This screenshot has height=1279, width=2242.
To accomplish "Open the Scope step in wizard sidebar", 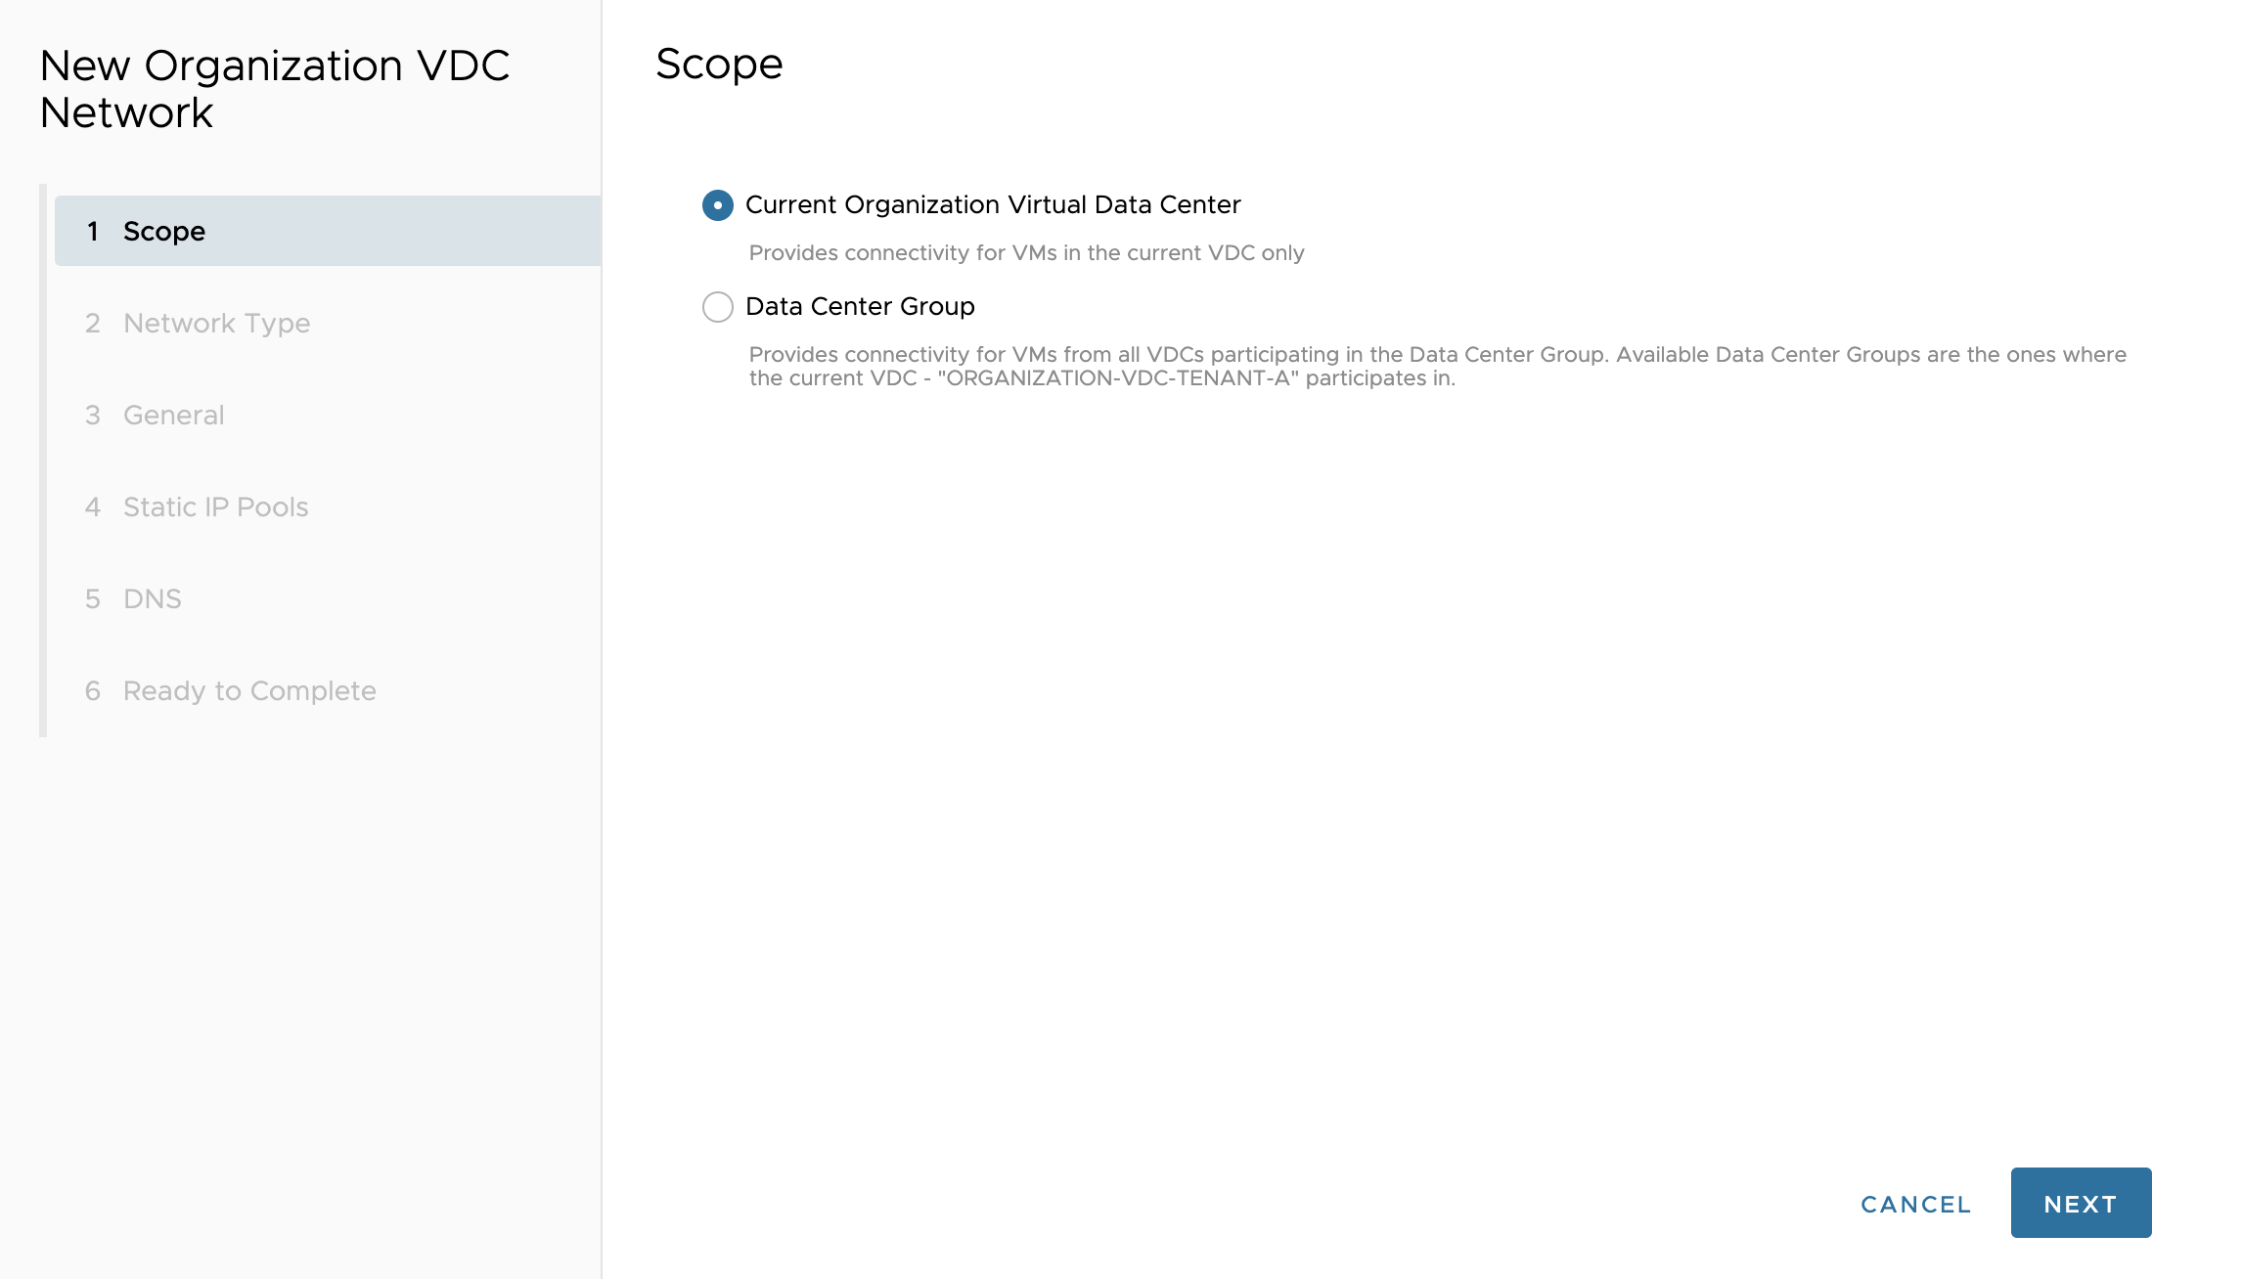I will [164, 232].
